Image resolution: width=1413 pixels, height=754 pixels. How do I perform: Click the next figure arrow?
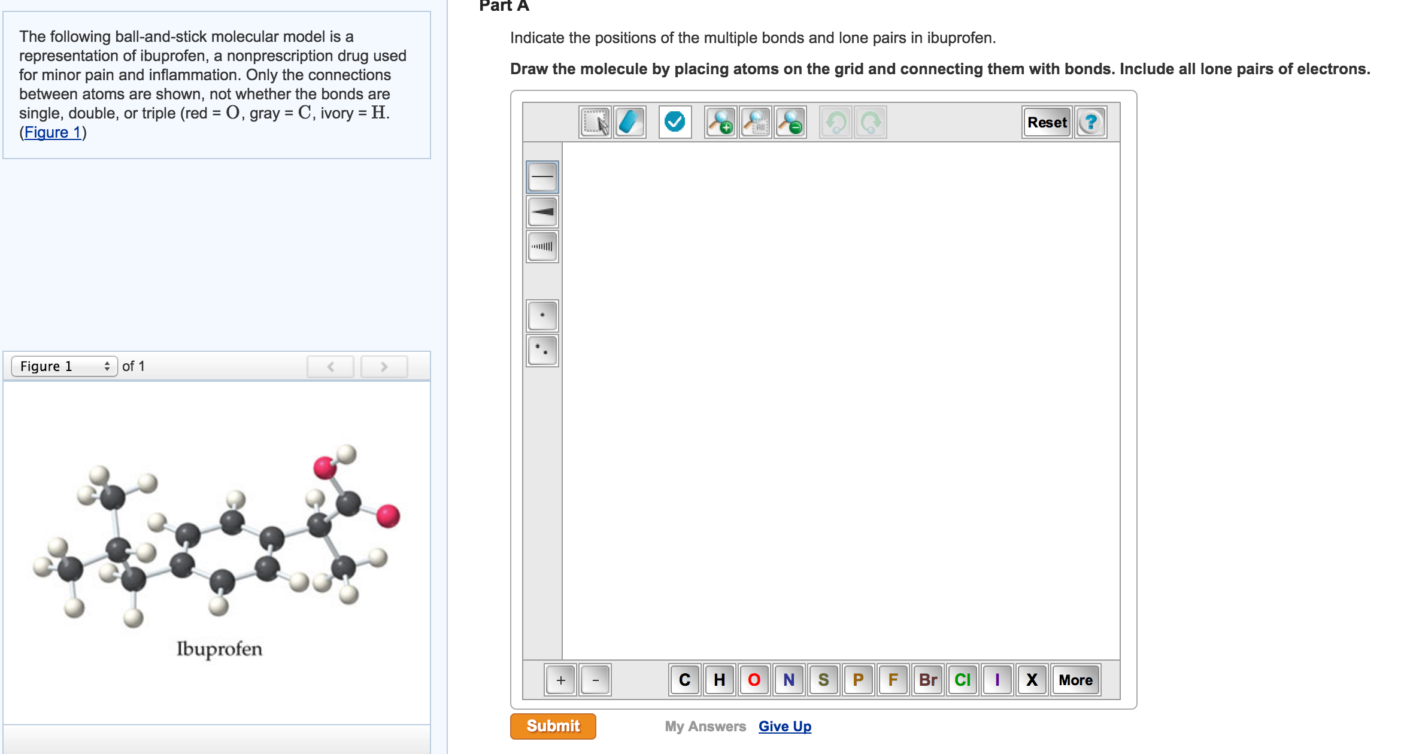383,366
